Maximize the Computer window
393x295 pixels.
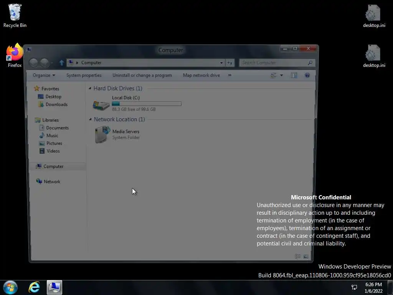(x=295, y=48)
